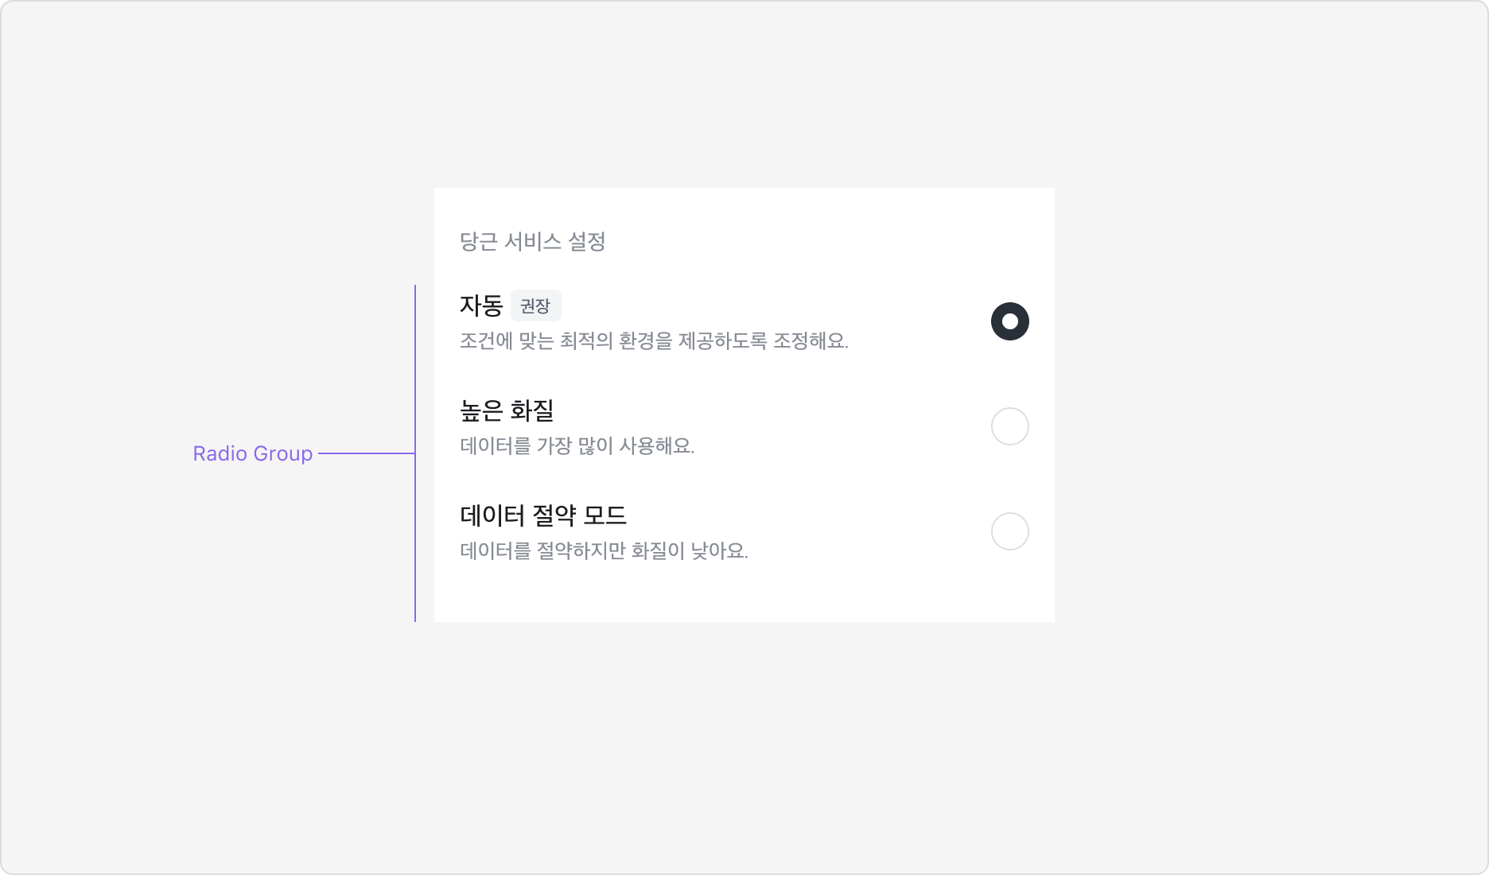Click the filled radio indicator next to 자동

pyautogui.click(x=1009, y=321)
